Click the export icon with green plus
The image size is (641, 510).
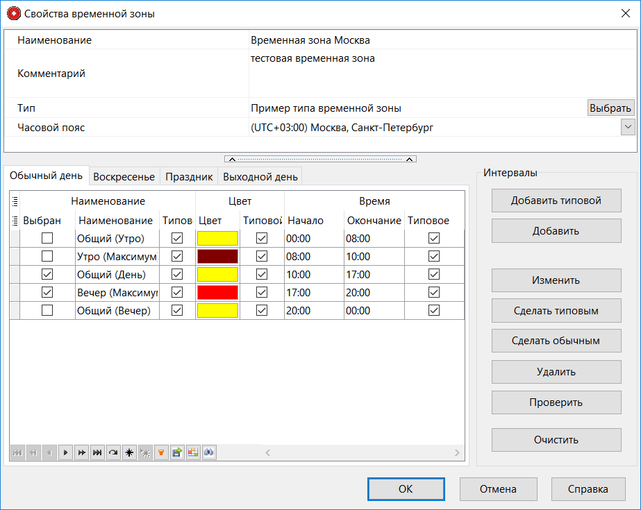point(177,452)
